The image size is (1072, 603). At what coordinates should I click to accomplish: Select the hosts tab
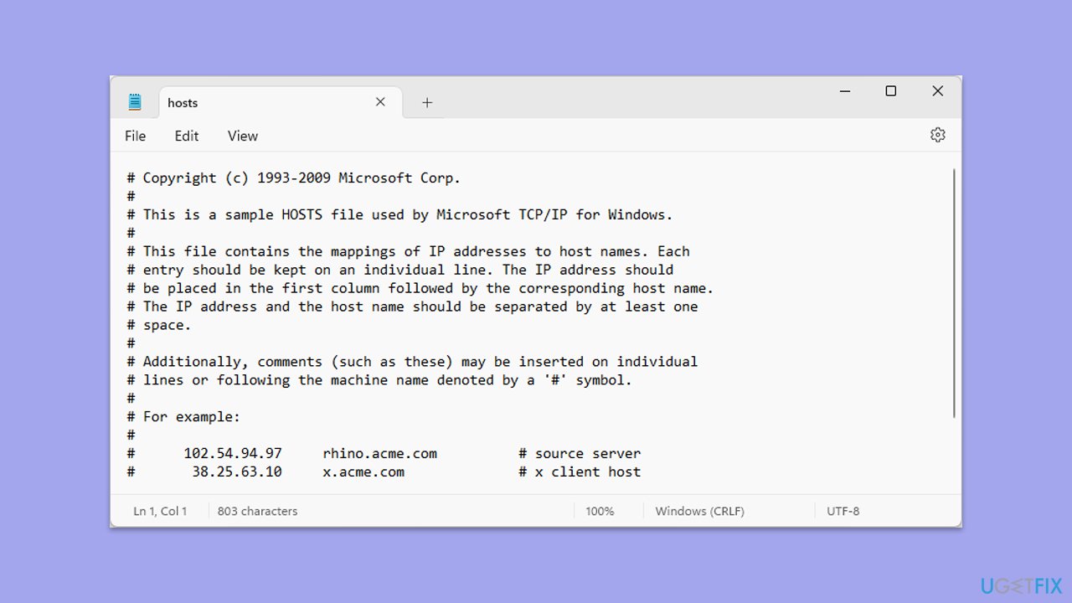(281, 102)
